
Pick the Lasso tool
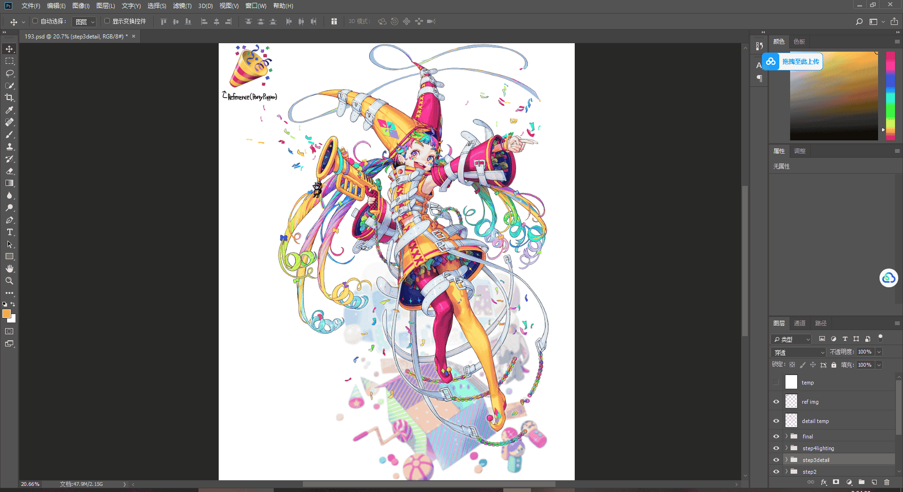[9, 74]
